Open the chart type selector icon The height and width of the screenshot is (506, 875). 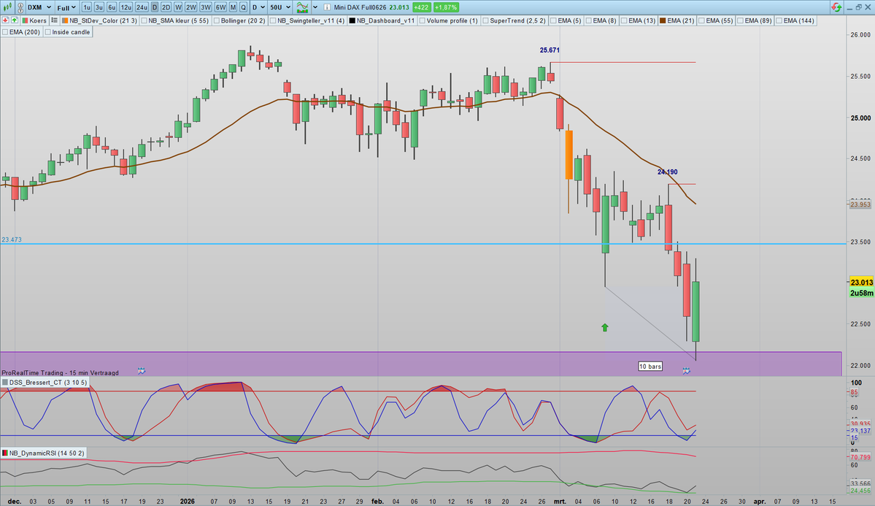pos(302,7)
